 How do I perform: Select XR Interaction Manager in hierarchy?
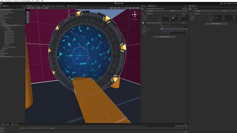coord(7,13)
